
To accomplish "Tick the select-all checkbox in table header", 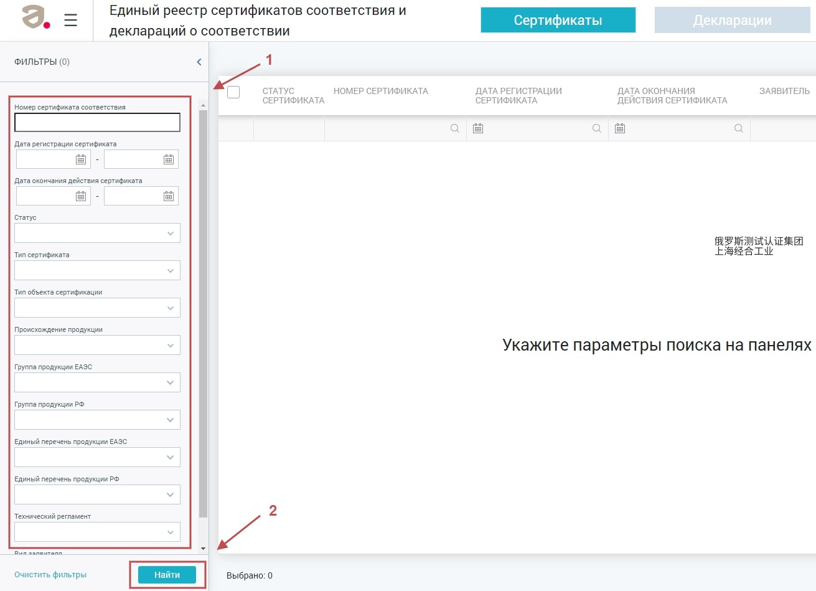I will pyautogui.click(x=233, y=92).
